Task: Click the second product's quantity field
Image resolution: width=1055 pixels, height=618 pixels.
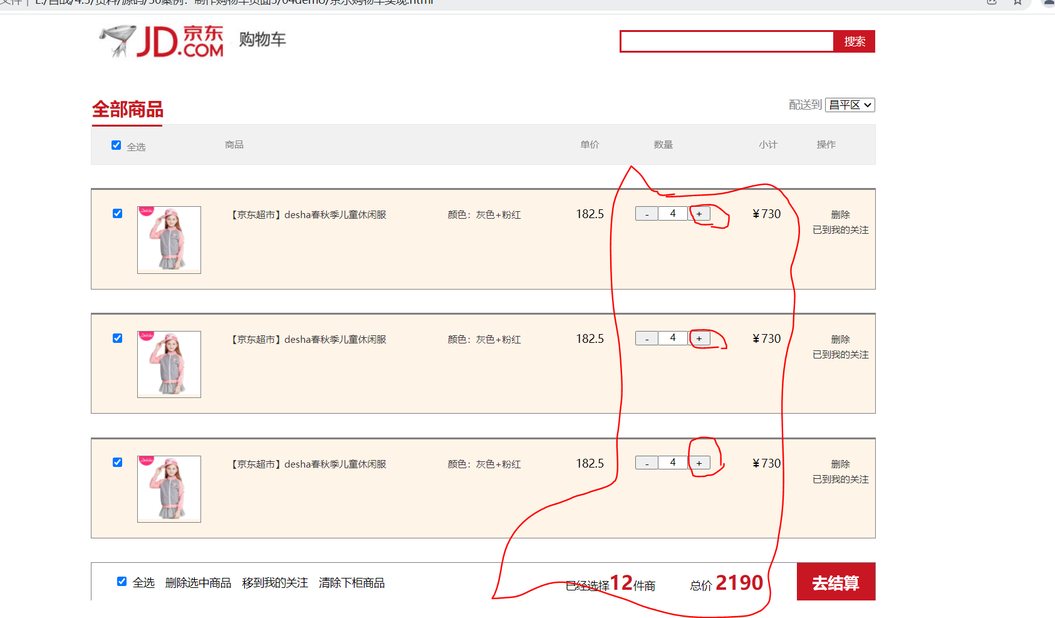Action: [x=673, y=338]
